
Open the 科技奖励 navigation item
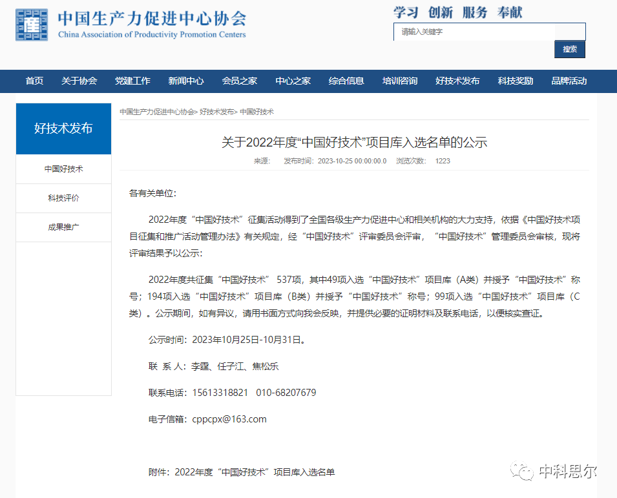[516, 81]
